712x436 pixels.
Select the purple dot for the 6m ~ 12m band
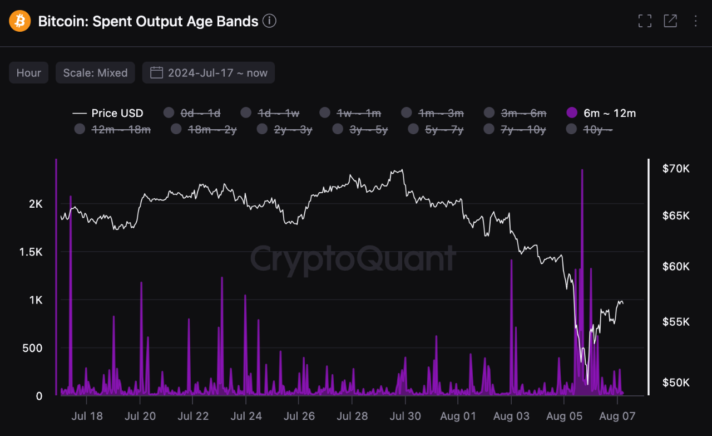571,112
